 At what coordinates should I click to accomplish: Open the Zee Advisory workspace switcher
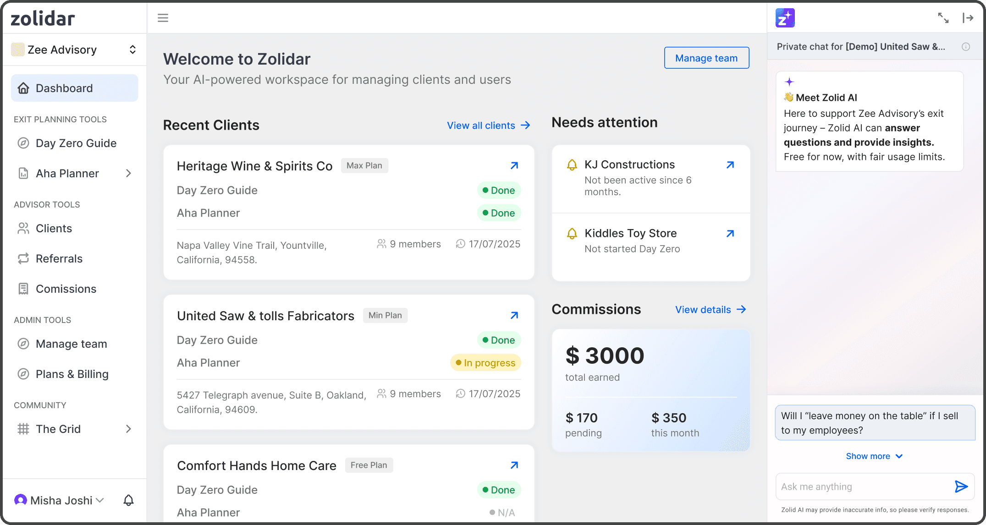point(74,49)
